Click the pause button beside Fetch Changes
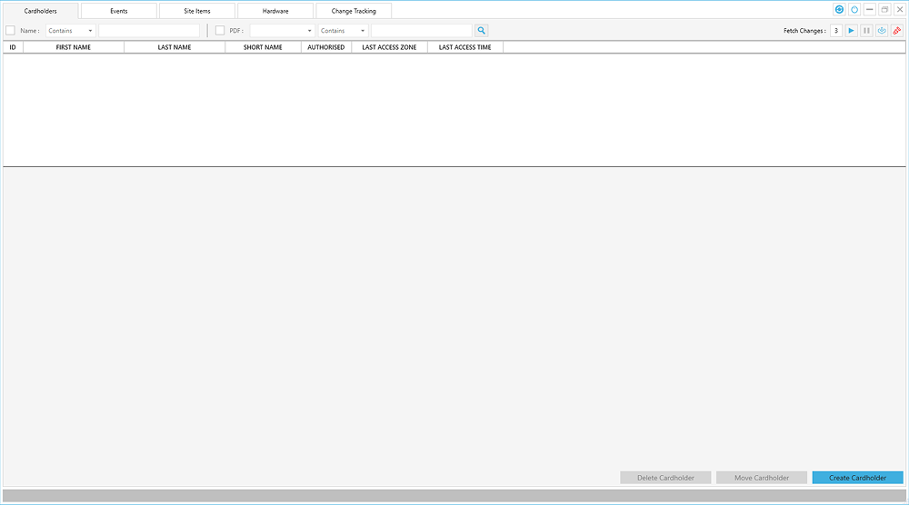This screenshot has width=909, height=505. 866,31
